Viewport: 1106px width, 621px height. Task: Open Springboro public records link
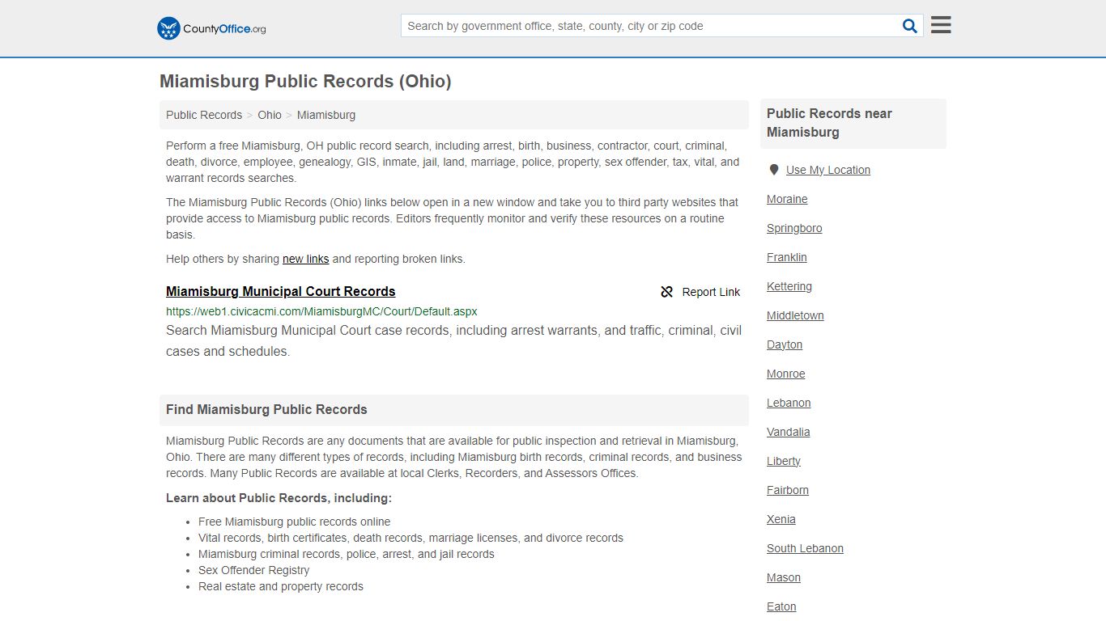[x=794, y=228]
